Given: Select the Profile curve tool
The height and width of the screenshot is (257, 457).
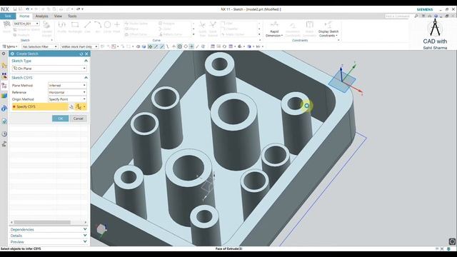Looking at the screenshot, I should pos(61,27).
